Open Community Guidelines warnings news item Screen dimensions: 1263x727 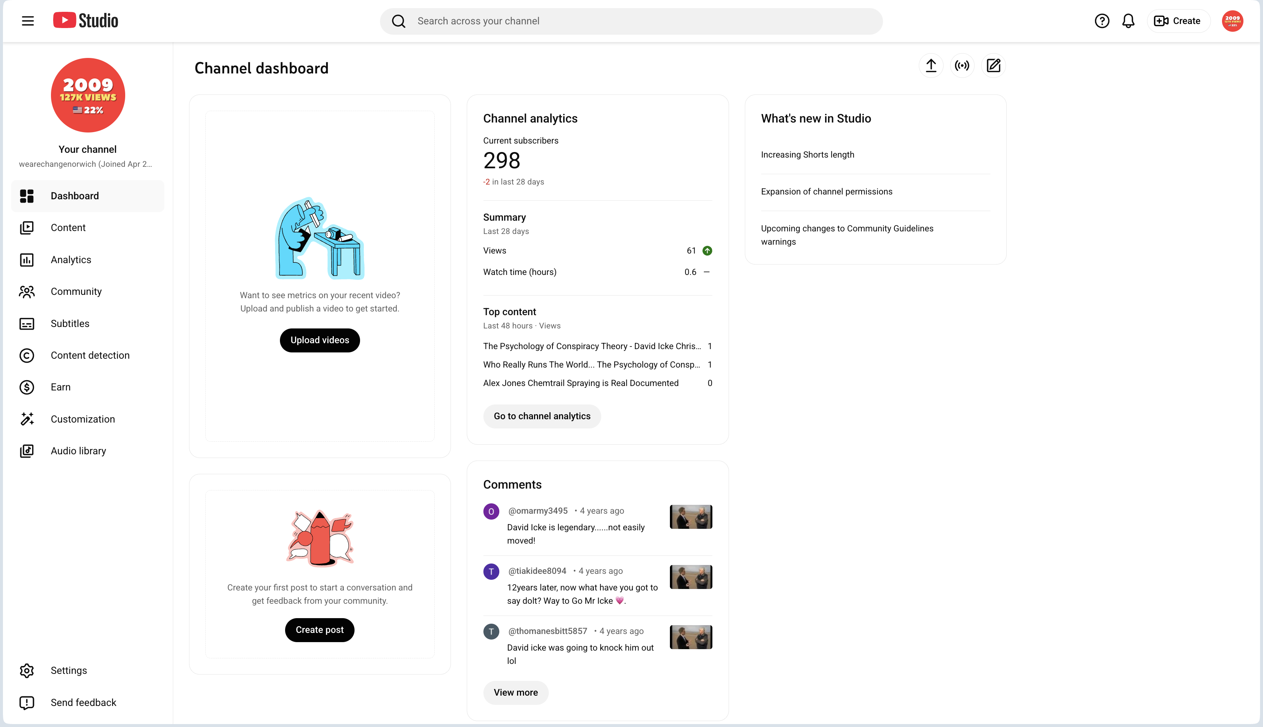tap(847, 235)
